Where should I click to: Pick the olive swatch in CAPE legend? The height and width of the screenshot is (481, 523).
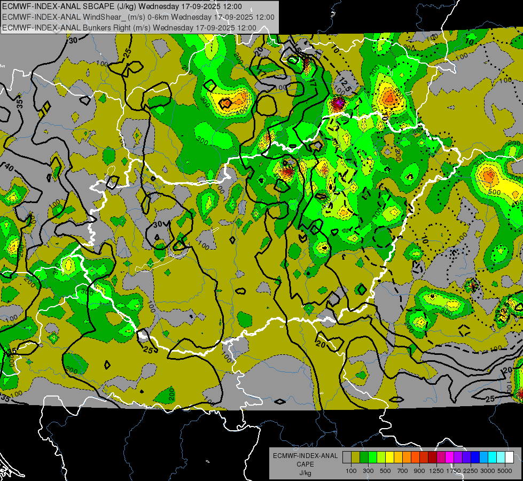(x=355, y=457)
